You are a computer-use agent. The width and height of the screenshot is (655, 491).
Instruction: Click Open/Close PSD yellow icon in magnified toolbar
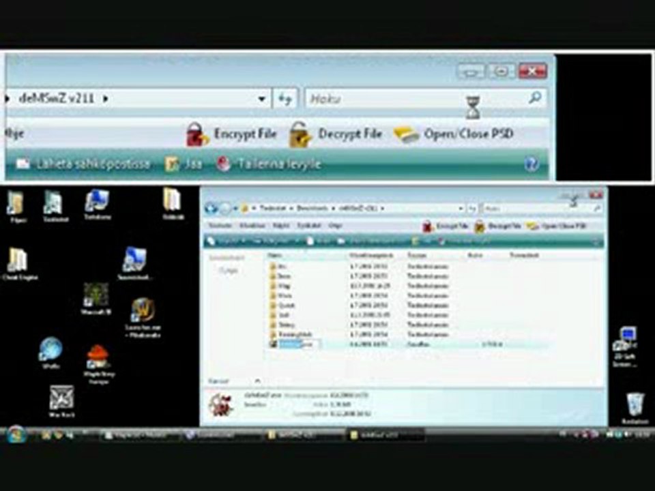point(405,134)
